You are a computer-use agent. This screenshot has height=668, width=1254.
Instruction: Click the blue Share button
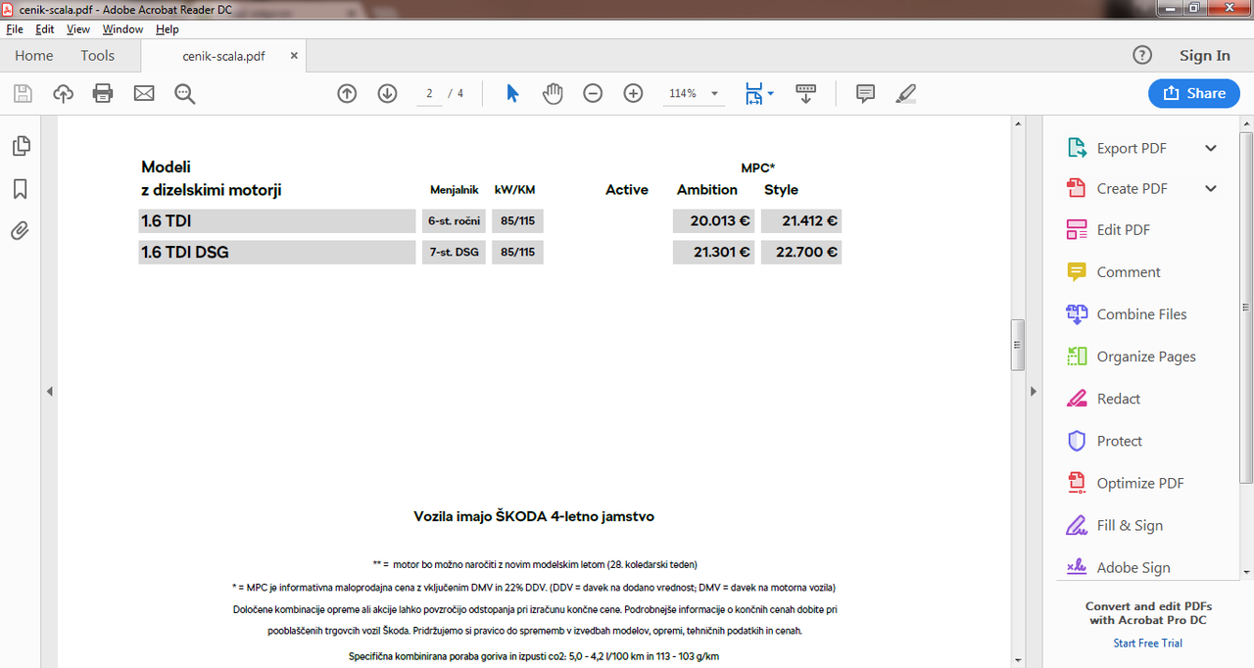(1194, 93)
